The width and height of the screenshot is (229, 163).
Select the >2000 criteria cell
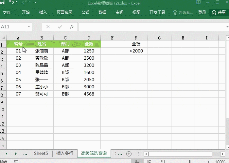coord(136,51)
